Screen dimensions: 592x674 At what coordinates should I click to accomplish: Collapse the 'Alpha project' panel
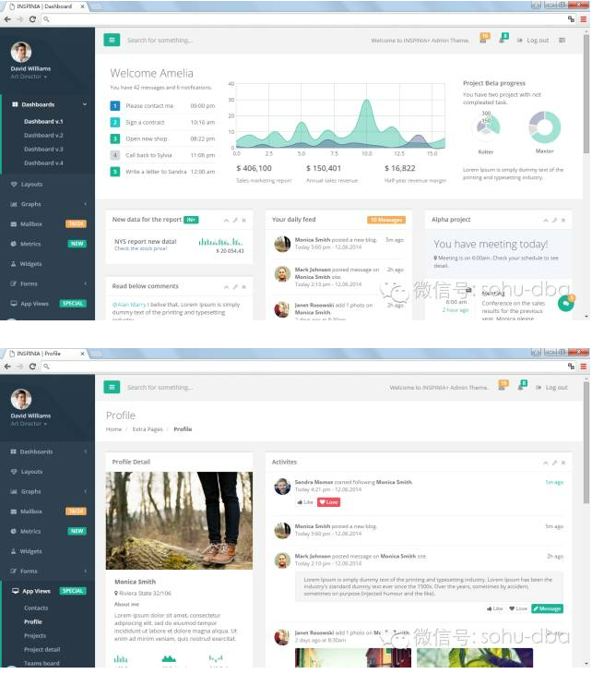pos(546,220)
